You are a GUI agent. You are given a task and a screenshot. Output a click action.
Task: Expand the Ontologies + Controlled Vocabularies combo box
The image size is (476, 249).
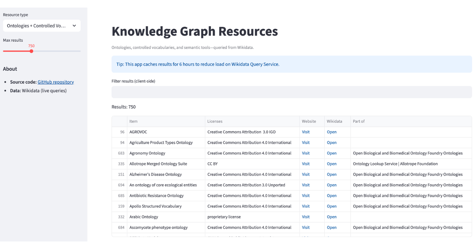coord(42,26)
